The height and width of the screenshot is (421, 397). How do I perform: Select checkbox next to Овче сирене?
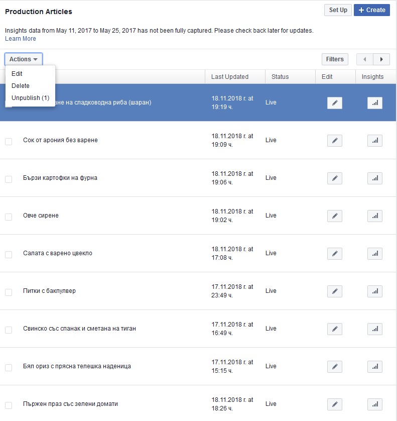tap(9, 217)
